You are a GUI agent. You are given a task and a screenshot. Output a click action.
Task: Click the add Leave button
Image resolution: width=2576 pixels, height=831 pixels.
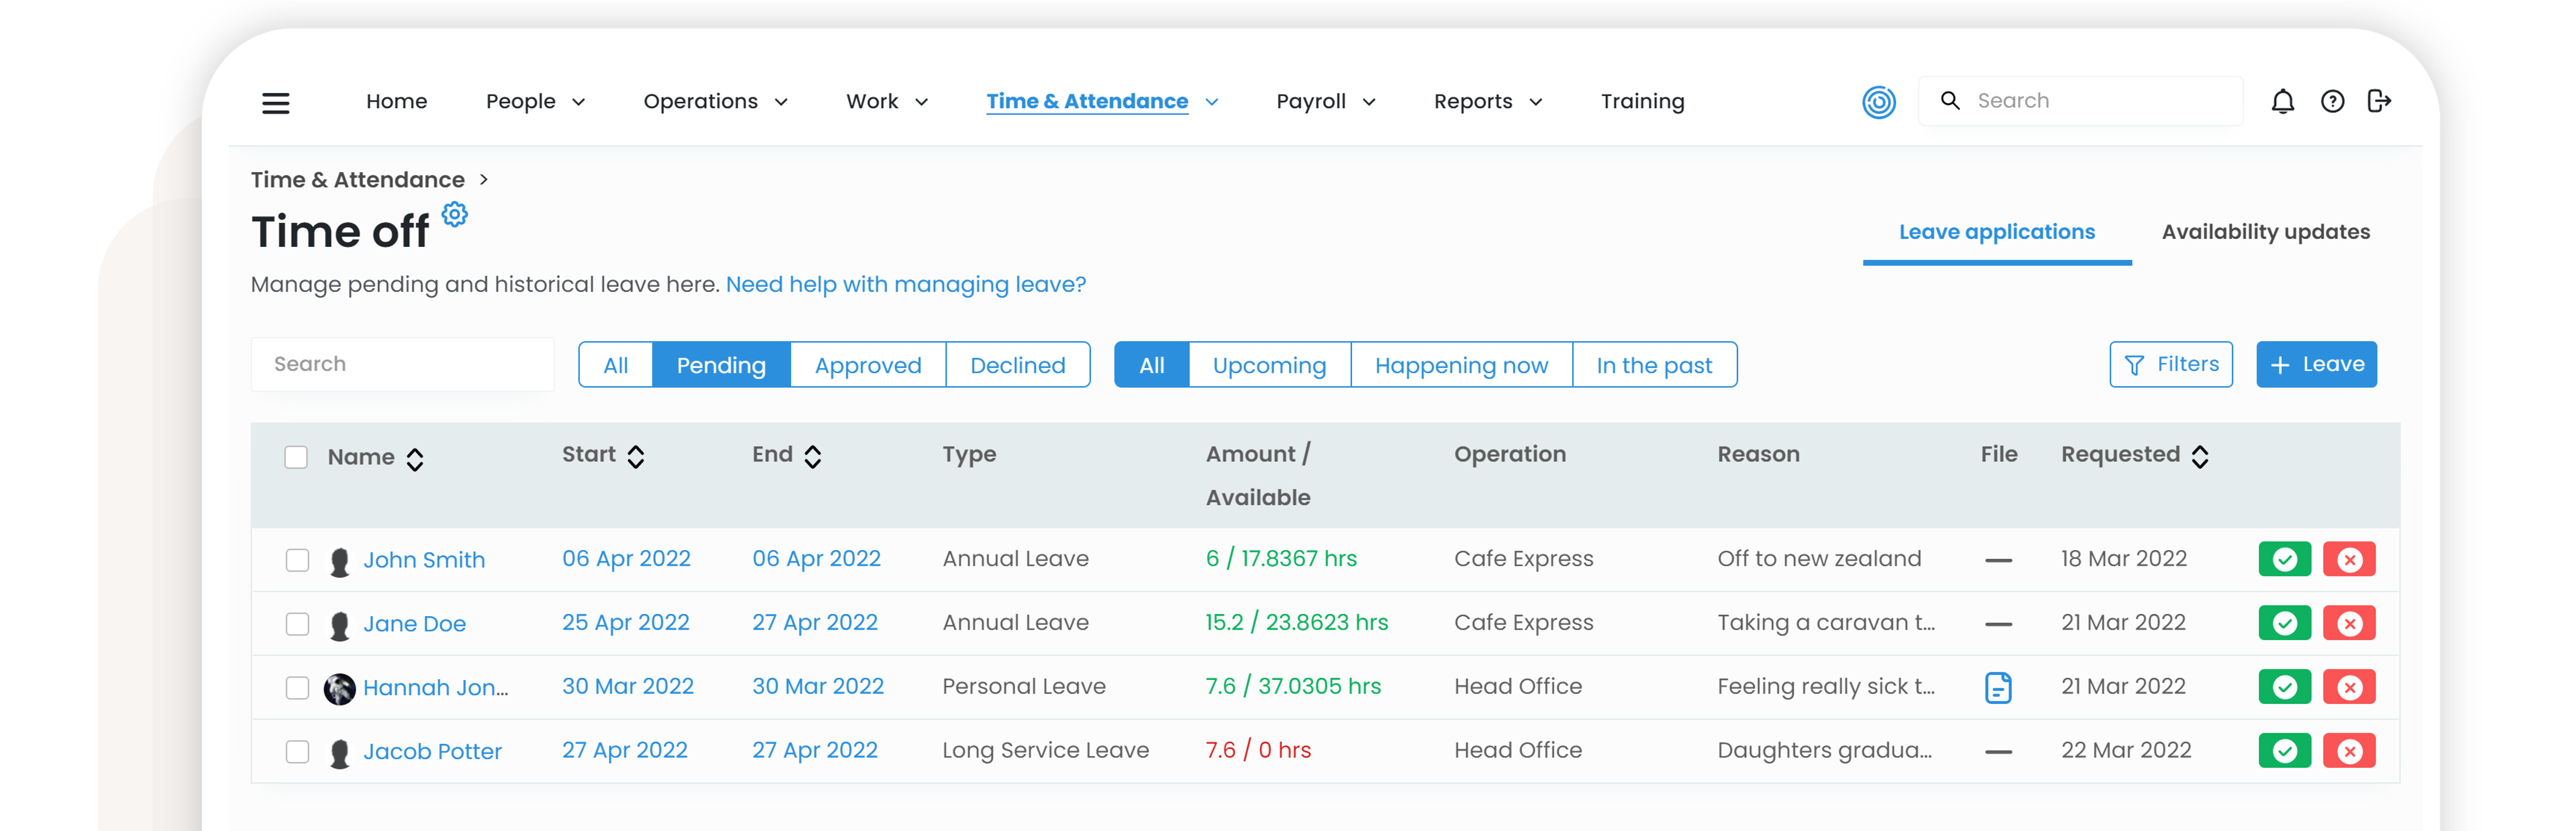tap(2316, 364)
